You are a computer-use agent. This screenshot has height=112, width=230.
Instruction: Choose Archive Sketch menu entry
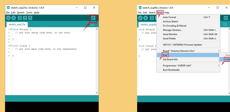188,22
